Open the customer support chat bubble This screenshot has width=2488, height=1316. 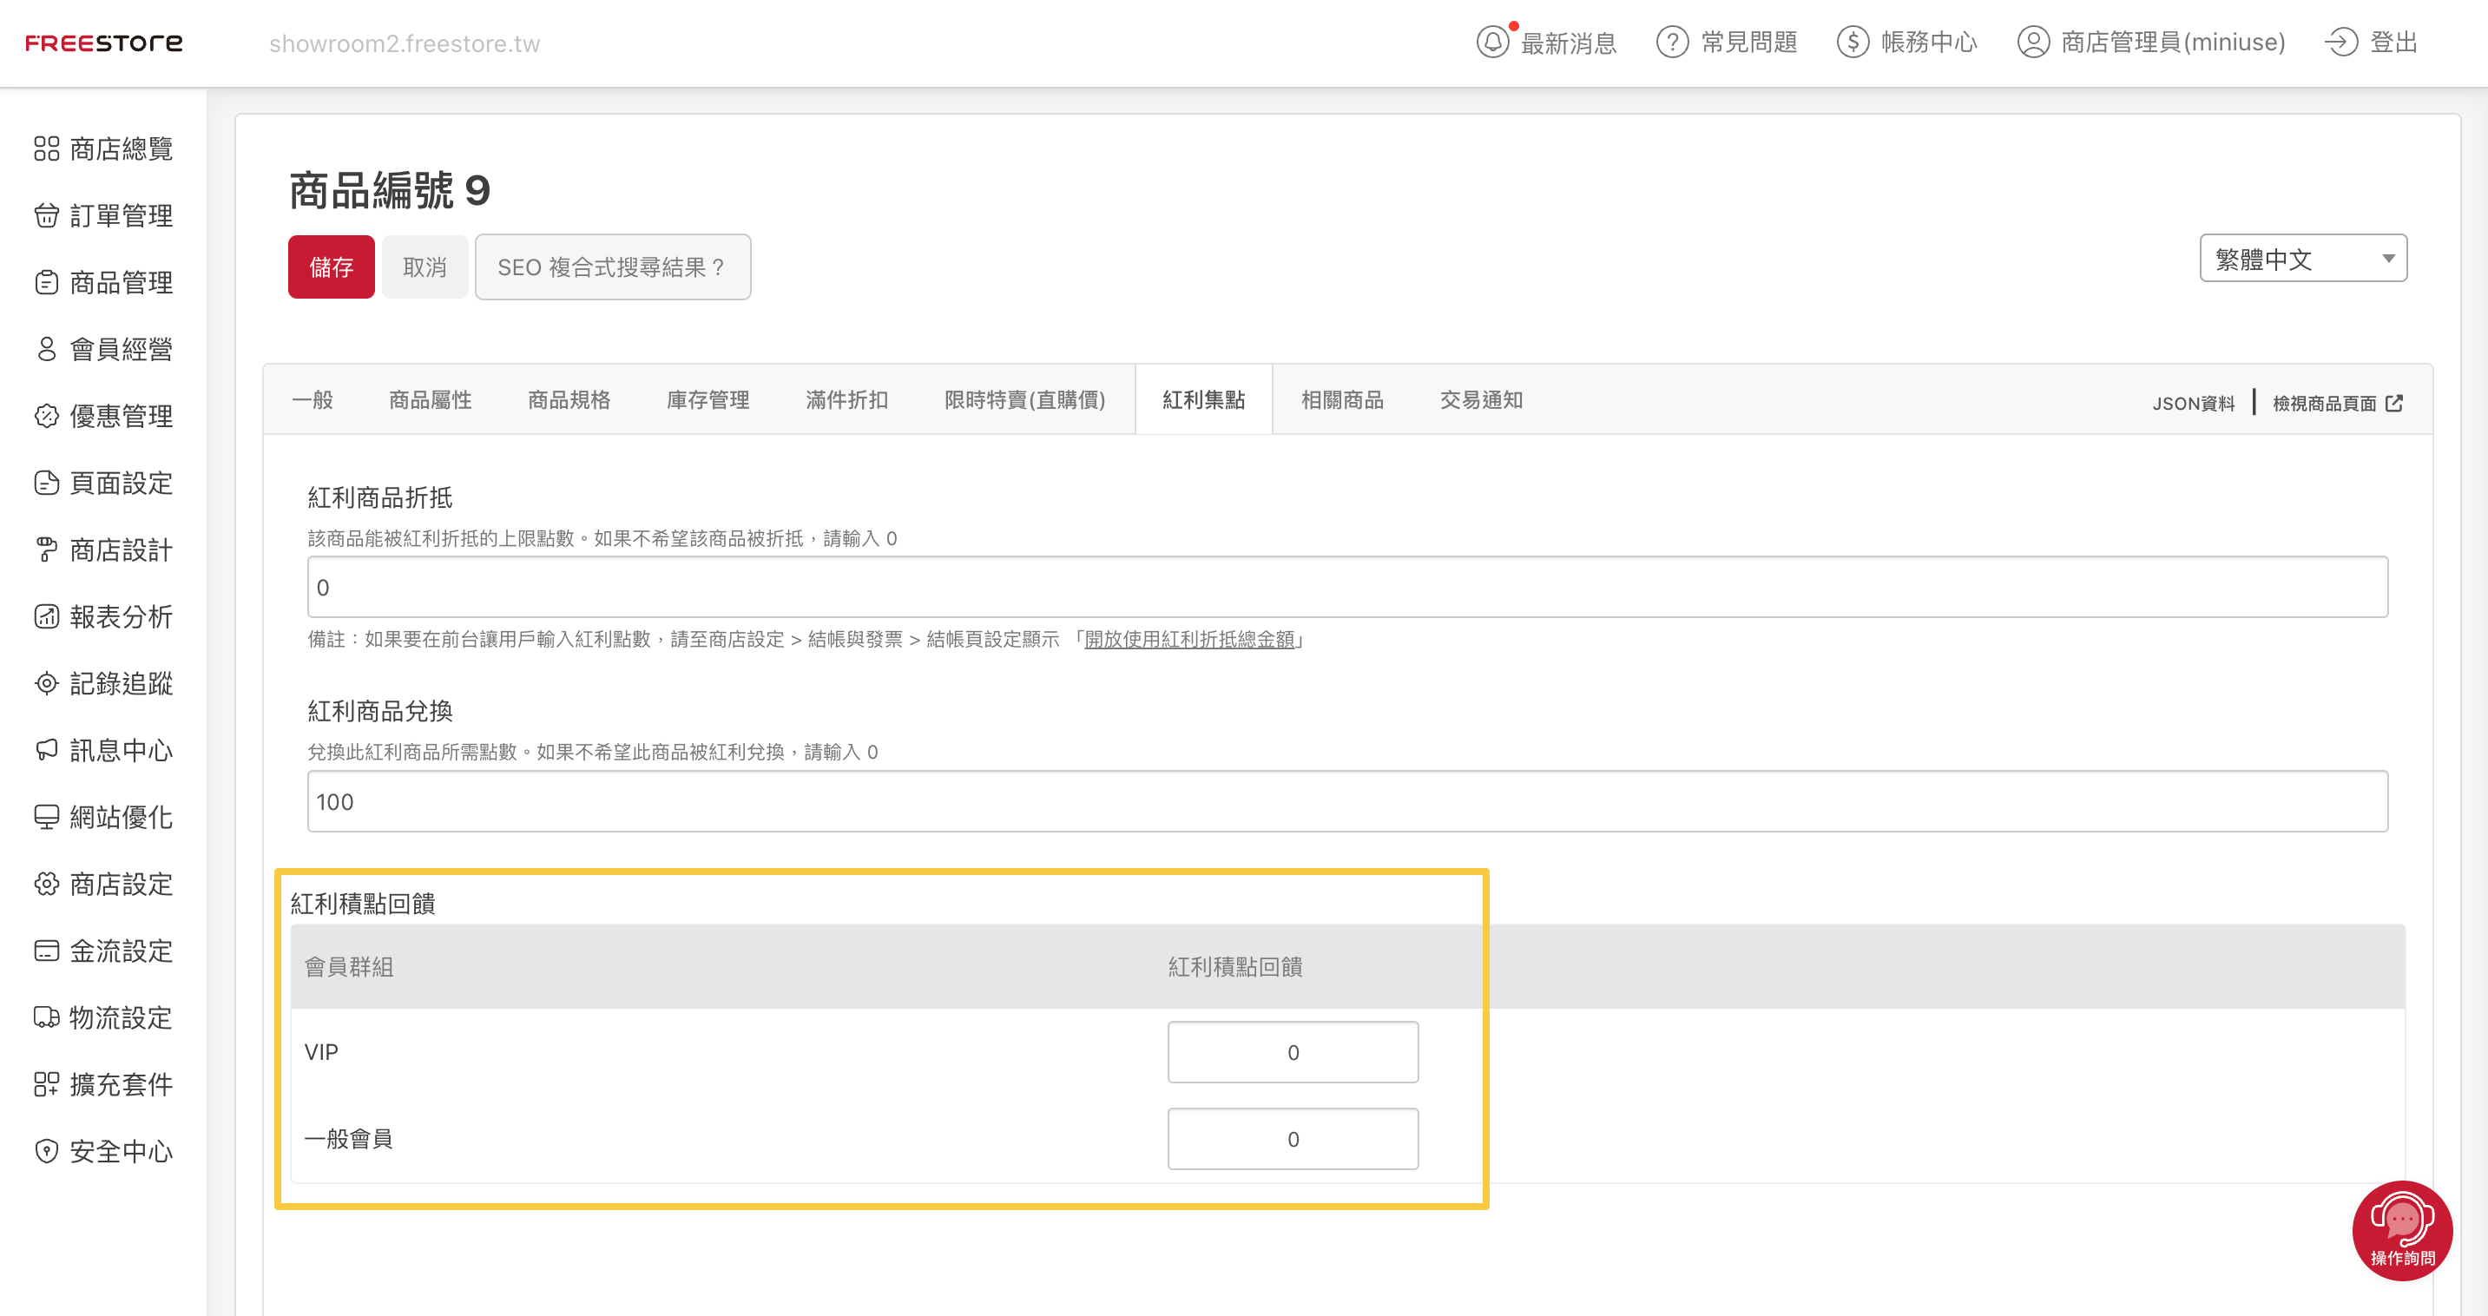[2402, 1230]
